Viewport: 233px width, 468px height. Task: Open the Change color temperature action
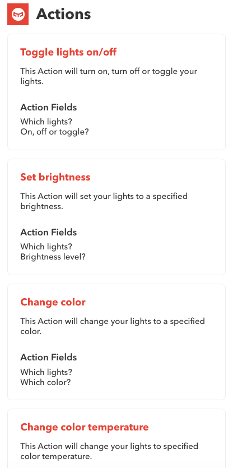(x=85, y=427)
